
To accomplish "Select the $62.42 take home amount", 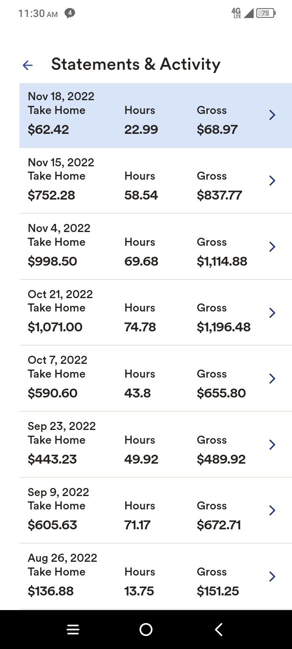I will [48, 130].
